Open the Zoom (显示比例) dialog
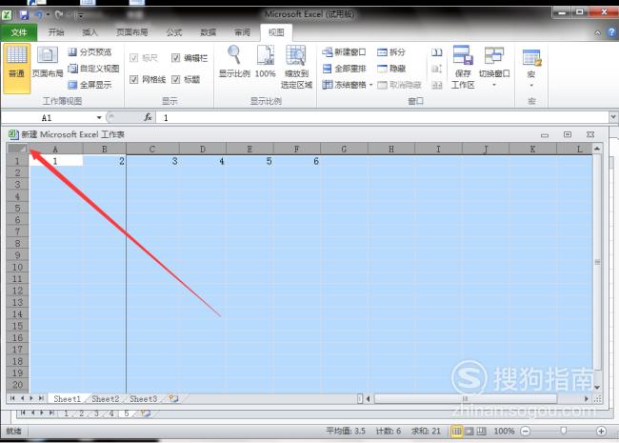The image size is (619, 443). 234,62
